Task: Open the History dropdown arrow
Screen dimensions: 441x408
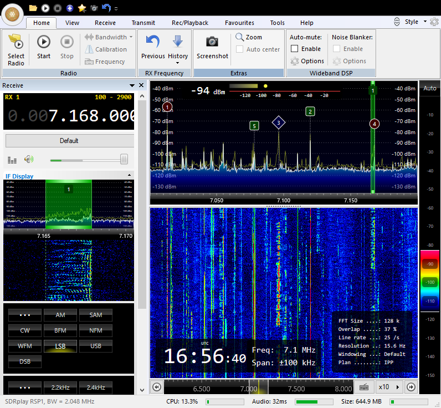Action: click(177, 63)
